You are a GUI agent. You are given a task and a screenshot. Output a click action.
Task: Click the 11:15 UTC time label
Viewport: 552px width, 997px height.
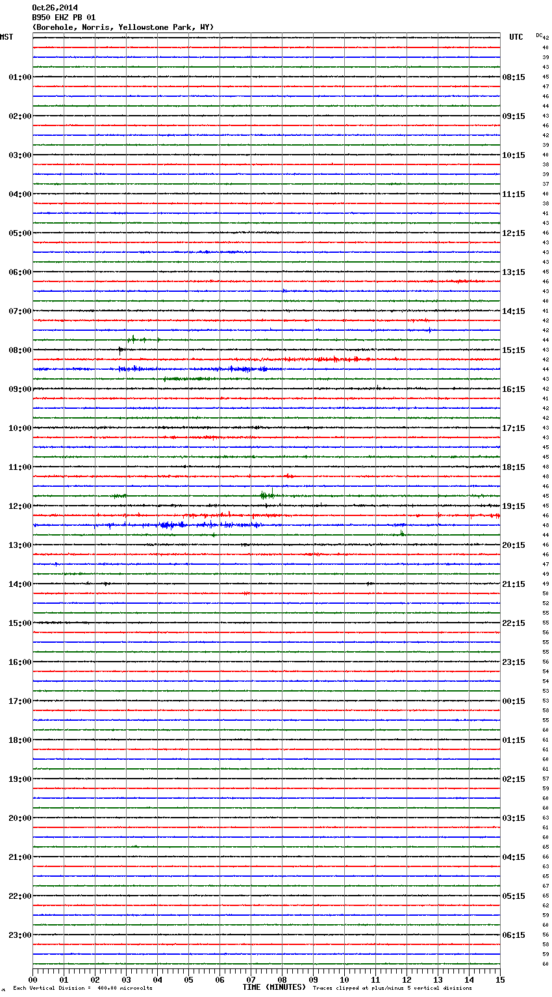[x=514, y=194]
